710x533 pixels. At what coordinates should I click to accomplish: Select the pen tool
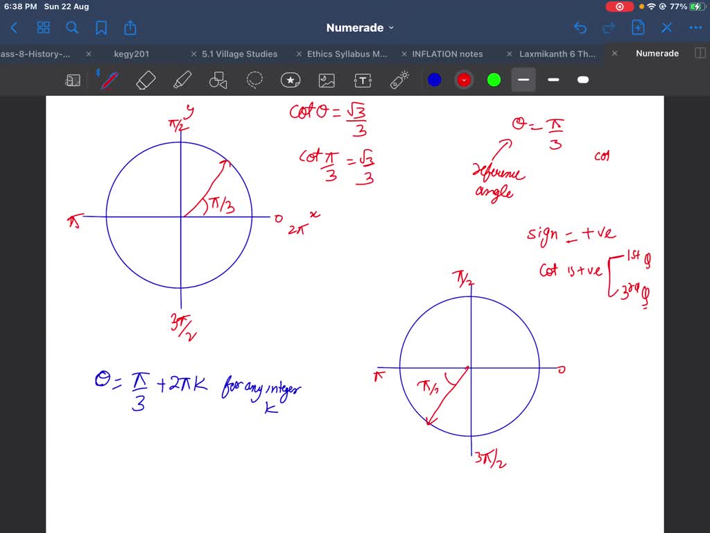107,79
